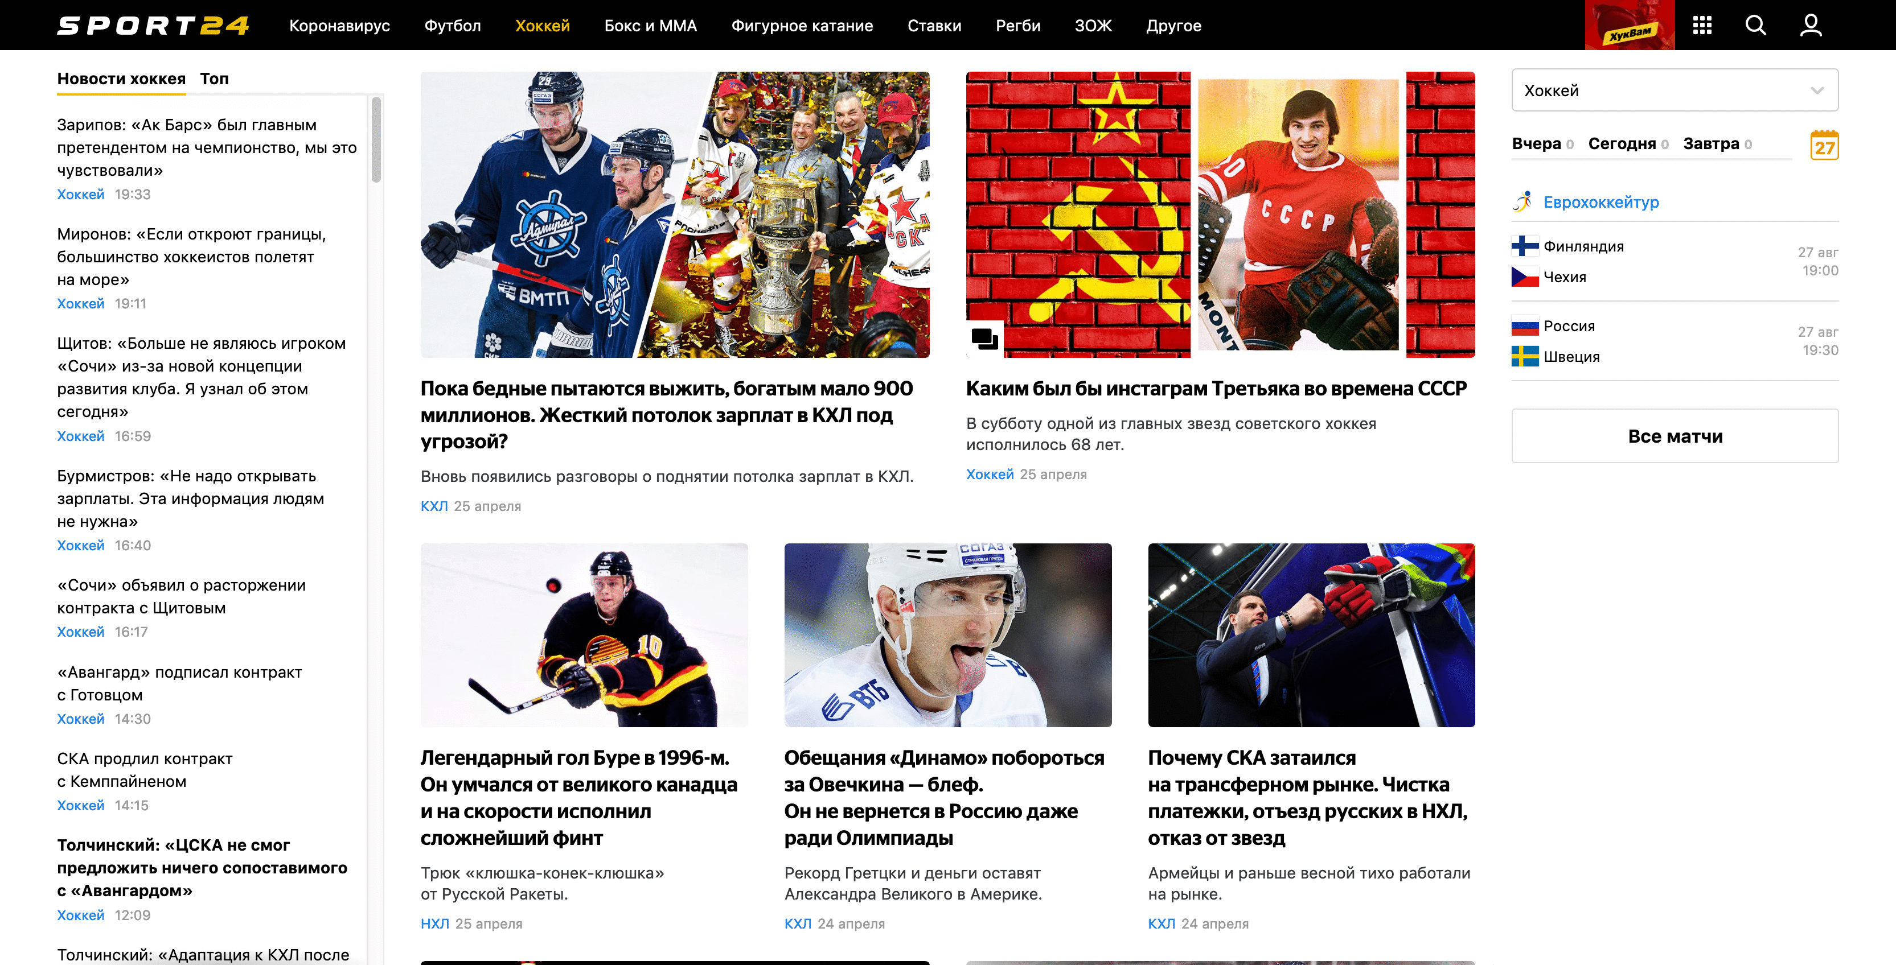This screenshot has height=965, width=1896.
Task: Click the gallery icon on Tretyak photo
Action: tap(984, 339)
